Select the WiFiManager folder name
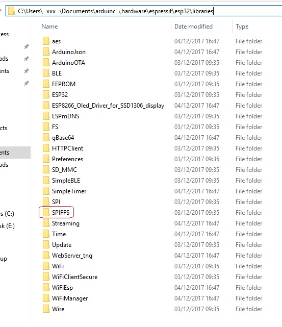This screenshot has height=327, width=282. (70, 298)
